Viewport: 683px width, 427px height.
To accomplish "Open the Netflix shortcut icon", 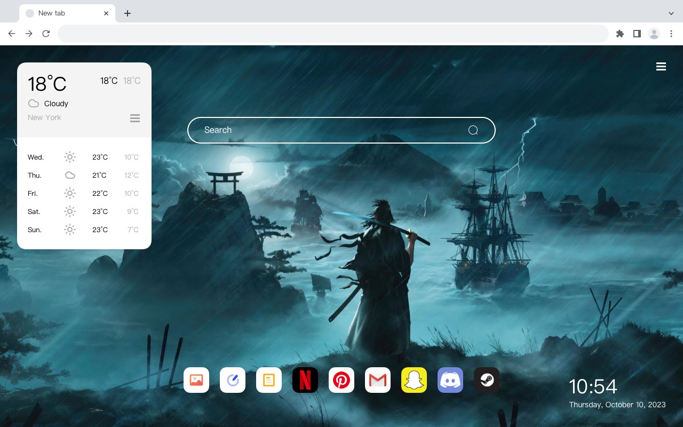I will coord(305,380).
